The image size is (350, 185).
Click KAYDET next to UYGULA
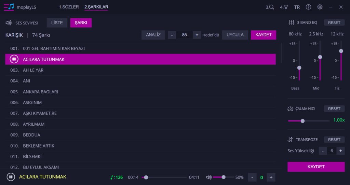coord(264,35)
